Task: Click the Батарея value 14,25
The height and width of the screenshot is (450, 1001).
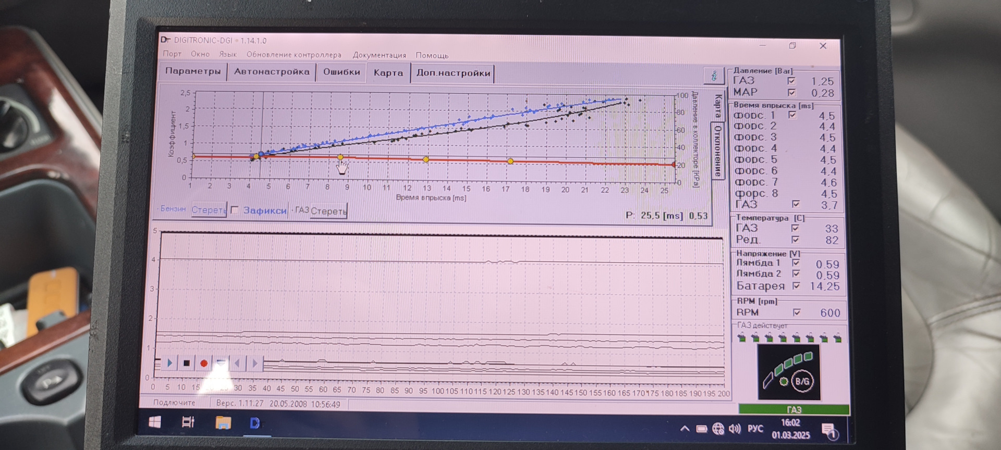Action: pyautogui.click(x=825, y=286)
